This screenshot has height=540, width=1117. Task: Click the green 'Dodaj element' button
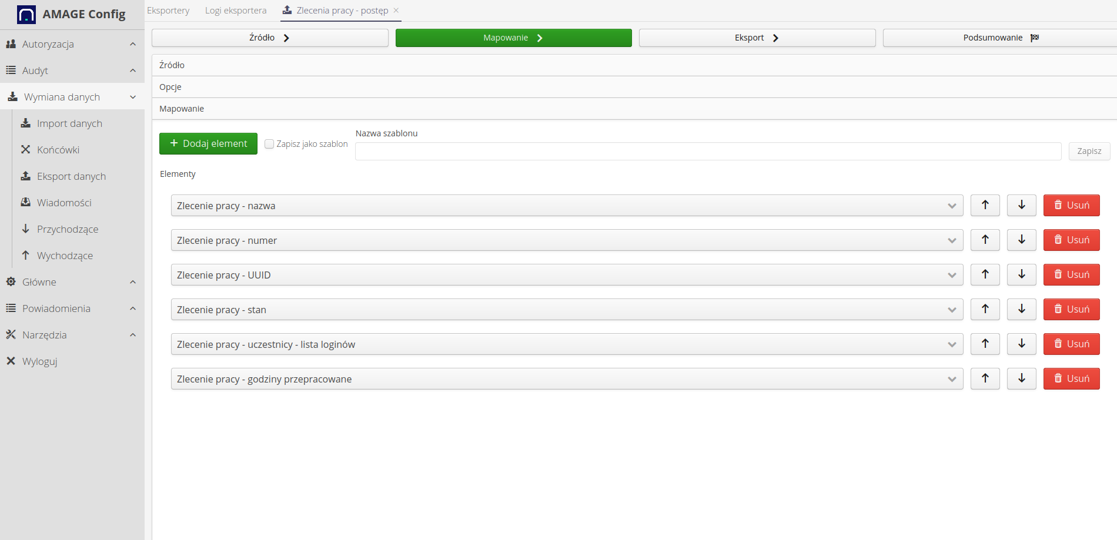coord(208,143)
